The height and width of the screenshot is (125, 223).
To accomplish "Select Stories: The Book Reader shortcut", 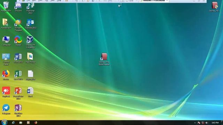I will point(104,59).
